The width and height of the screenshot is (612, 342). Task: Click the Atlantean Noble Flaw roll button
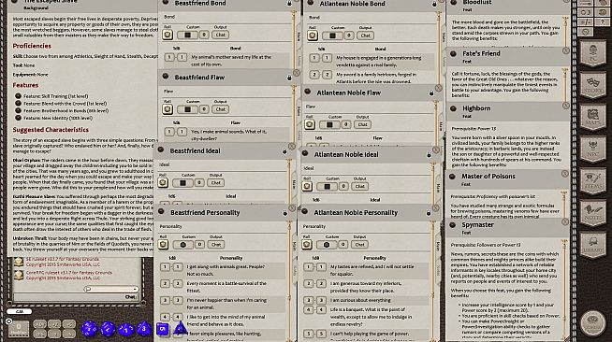pyautogui.click(x=310, y=124)
